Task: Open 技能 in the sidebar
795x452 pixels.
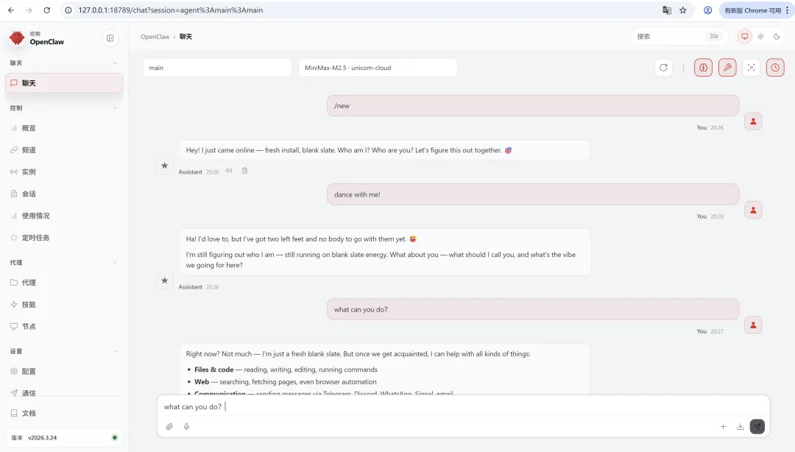Action: pos(29,305)
